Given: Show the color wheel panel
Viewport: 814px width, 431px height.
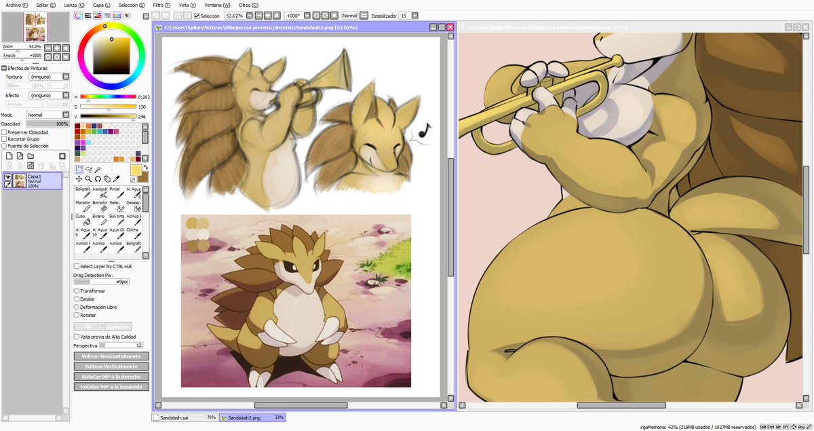Looking at the screenshot, I should point(79,14).
